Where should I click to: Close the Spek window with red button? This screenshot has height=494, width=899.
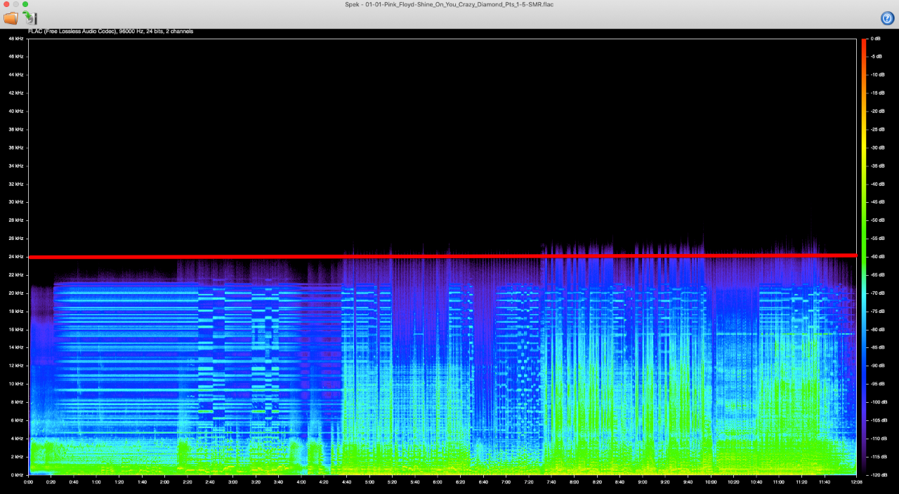(6, 4)
